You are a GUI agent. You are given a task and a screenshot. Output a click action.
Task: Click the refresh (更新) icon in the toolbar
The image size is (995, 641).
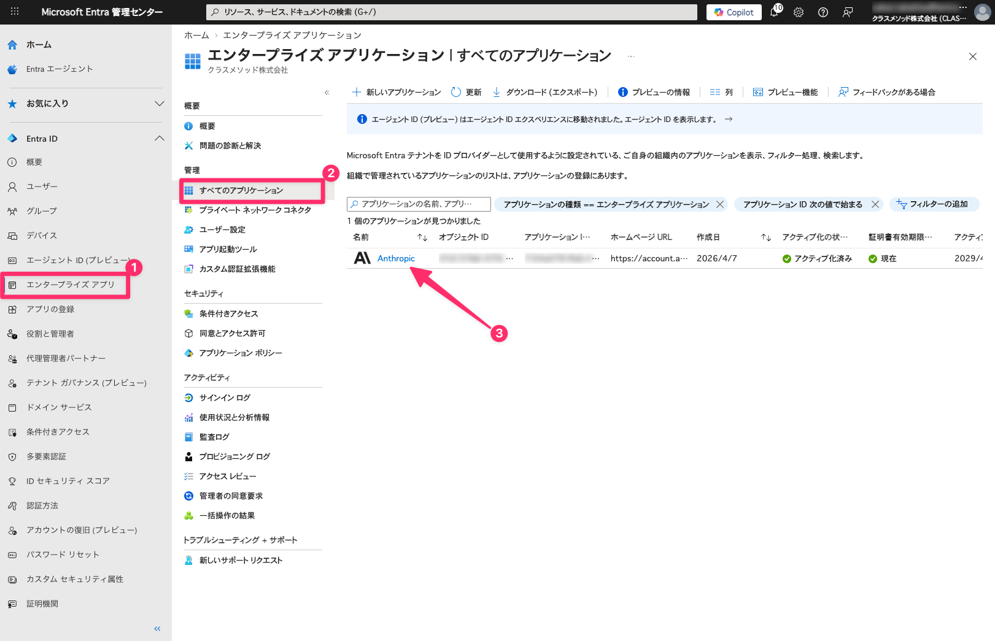click(456, 92)
